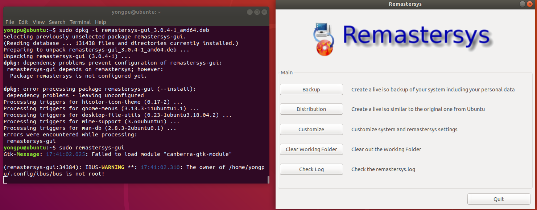Click the 'Main' group label
The image size is (537, 210).
[286, 73]
